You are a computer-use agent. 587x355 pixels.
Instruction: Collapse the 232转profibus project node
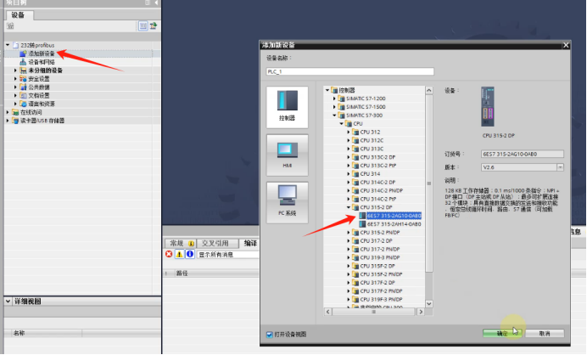8,45
